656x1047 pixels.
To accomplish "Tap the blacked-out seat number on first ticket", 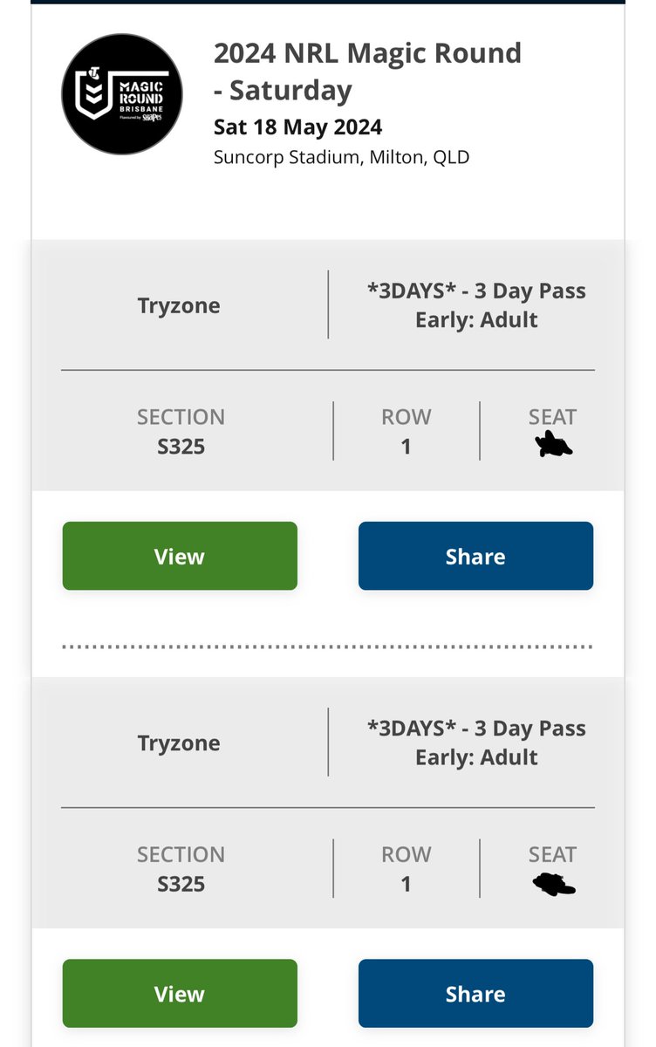I will [553, 445].
